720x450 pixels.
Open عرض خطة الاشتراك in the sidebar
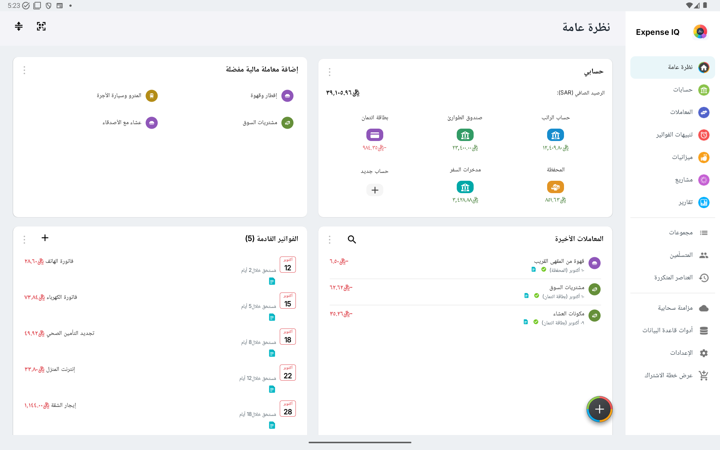[x=672, y=376]
